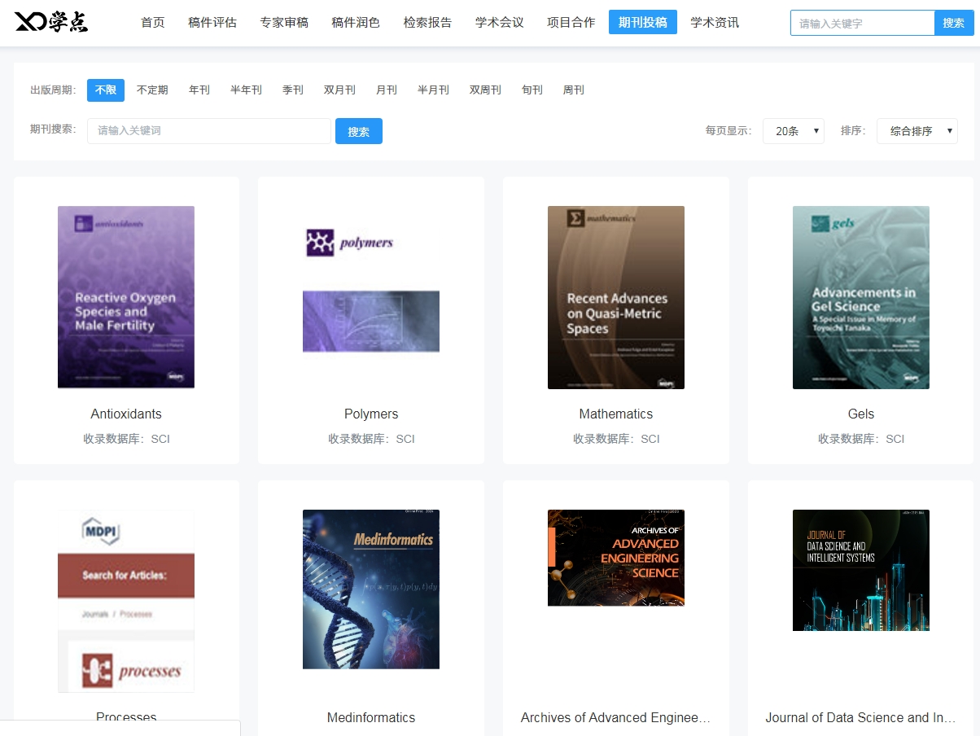Choose the 季刊 frequency filter
The height and width of the screenshot is (736, 980).
coord(293,90)
